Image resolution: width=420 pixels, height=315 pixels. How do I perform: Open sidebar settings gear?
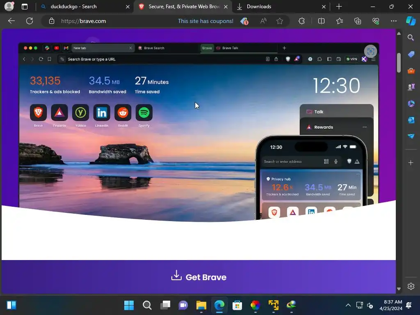411,286
